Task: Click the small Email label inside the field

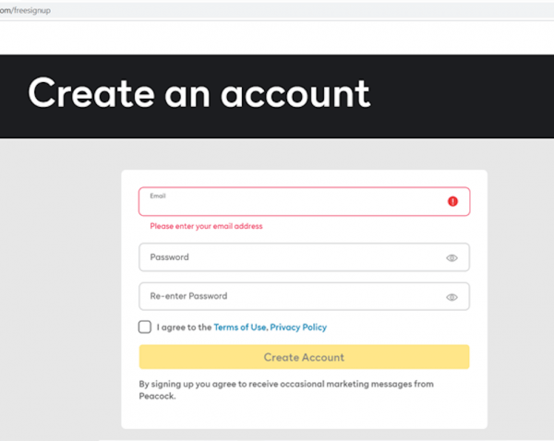Action: tap(158, 196)
